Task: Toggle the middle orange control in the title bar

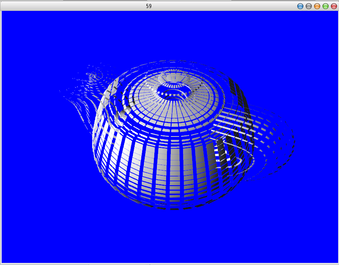Action: 317,6
